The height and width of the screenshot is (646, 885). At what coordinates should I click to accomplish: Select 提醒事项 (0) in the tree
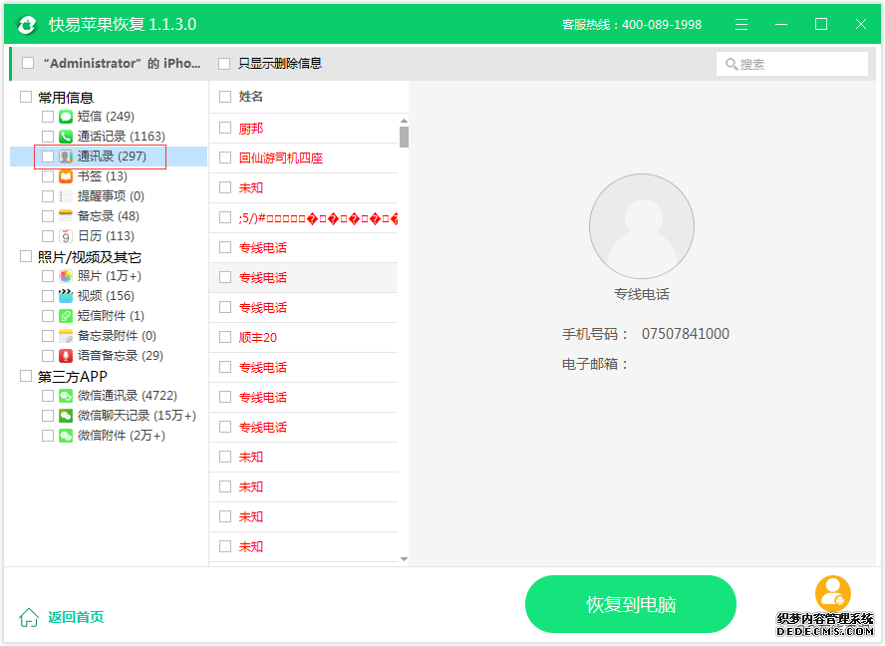111,196
